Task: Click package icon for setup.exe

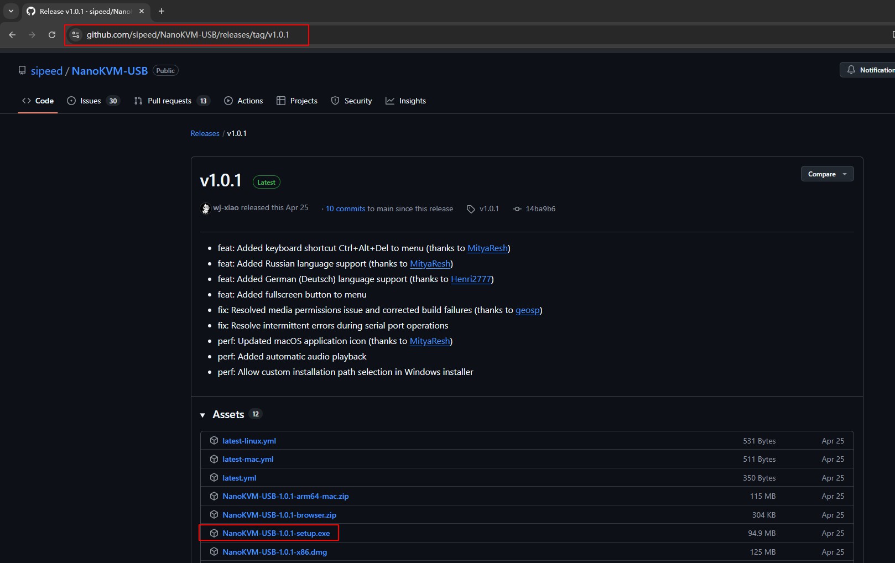Action: tap(214, 533)
